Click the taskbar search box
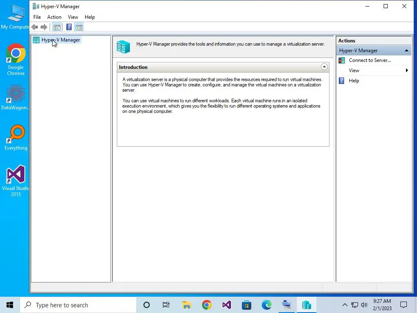The image size is (417, 313). pos(78,305)
